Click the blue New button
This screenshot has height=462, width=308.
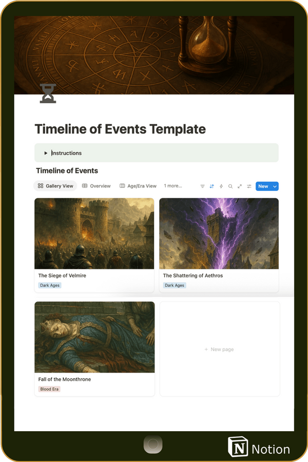point(263,186)
